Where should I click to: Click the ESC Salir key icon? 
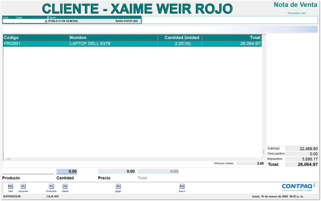[10, 186]
